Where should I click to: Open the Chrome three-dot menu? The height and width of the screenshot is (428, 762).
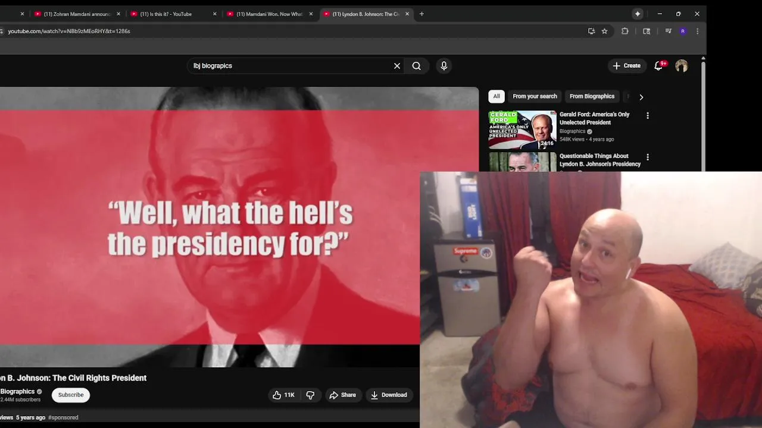697,32
